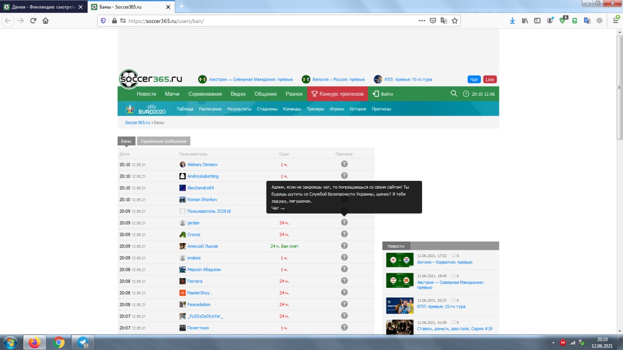Image resolution: width=623 pixels, height=350 pixels.
Task: Go back to the previous page
Action: point(8,20)
